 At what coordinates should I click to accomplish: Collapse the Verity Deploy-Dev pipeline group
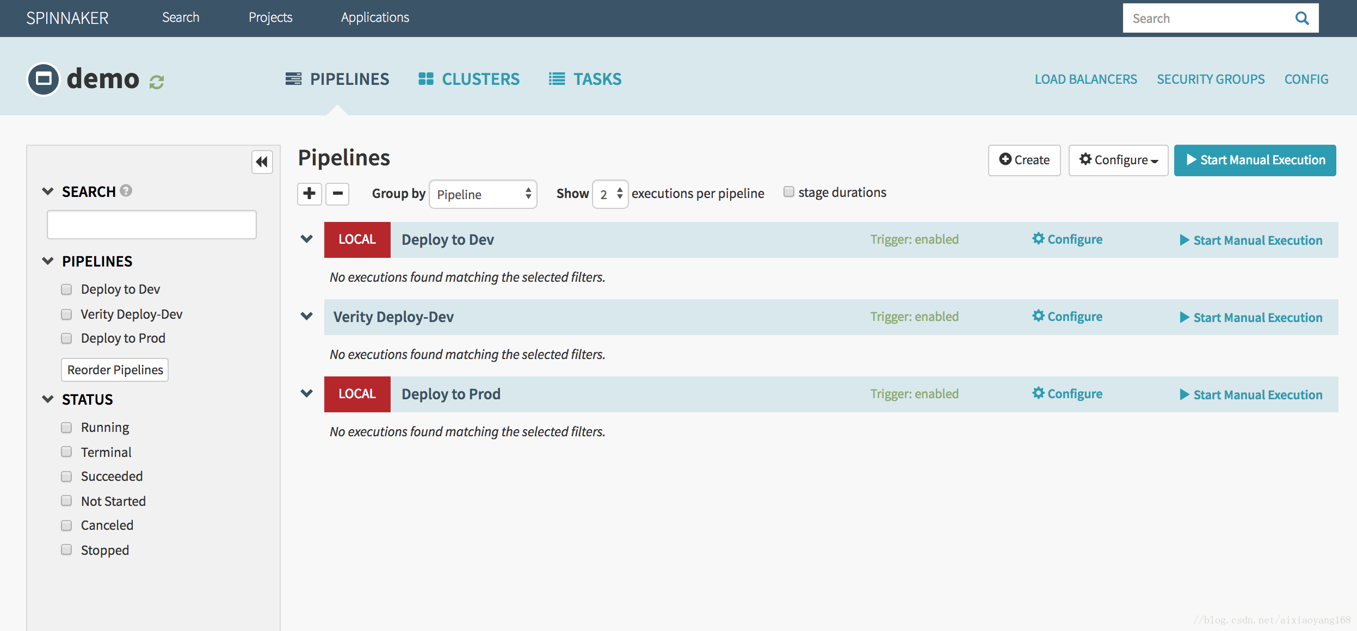pos(307,316)
